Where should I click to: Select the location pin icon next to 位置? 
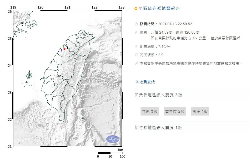136,32
